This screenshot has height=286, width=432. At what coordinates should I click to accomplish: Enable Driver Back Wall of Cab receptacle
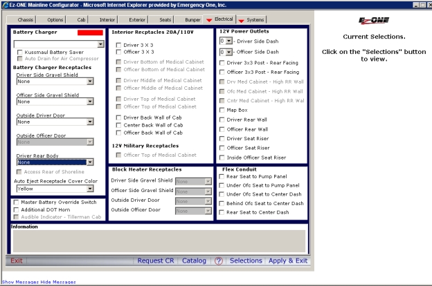[118, 117]
